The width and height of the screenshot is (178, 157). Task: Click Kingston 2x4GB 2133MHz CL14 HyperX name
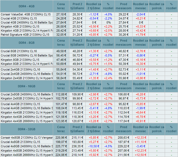click(27, 78)
